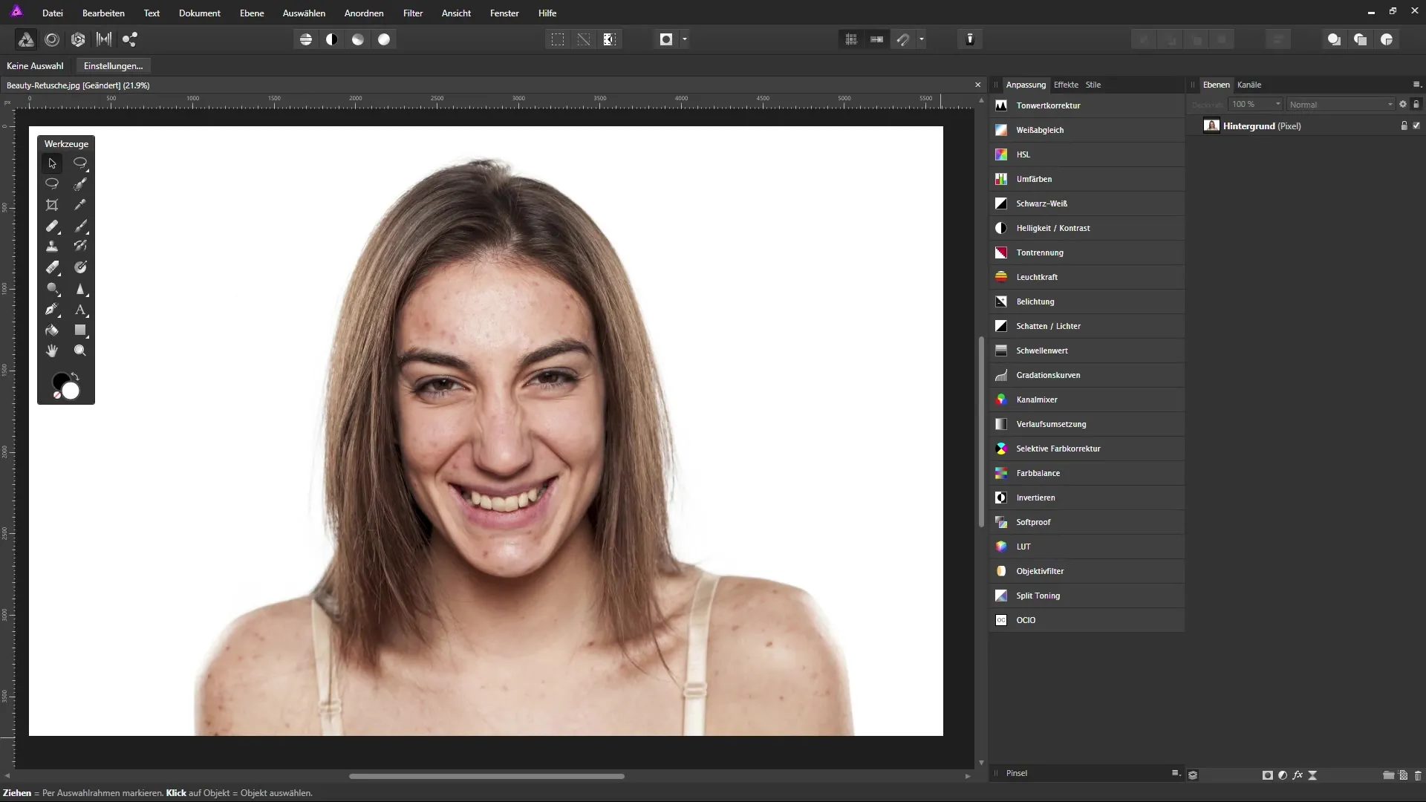Toggle the grid display
Image resolution: width=1426 pixels, height=802 pixels.
851,39
